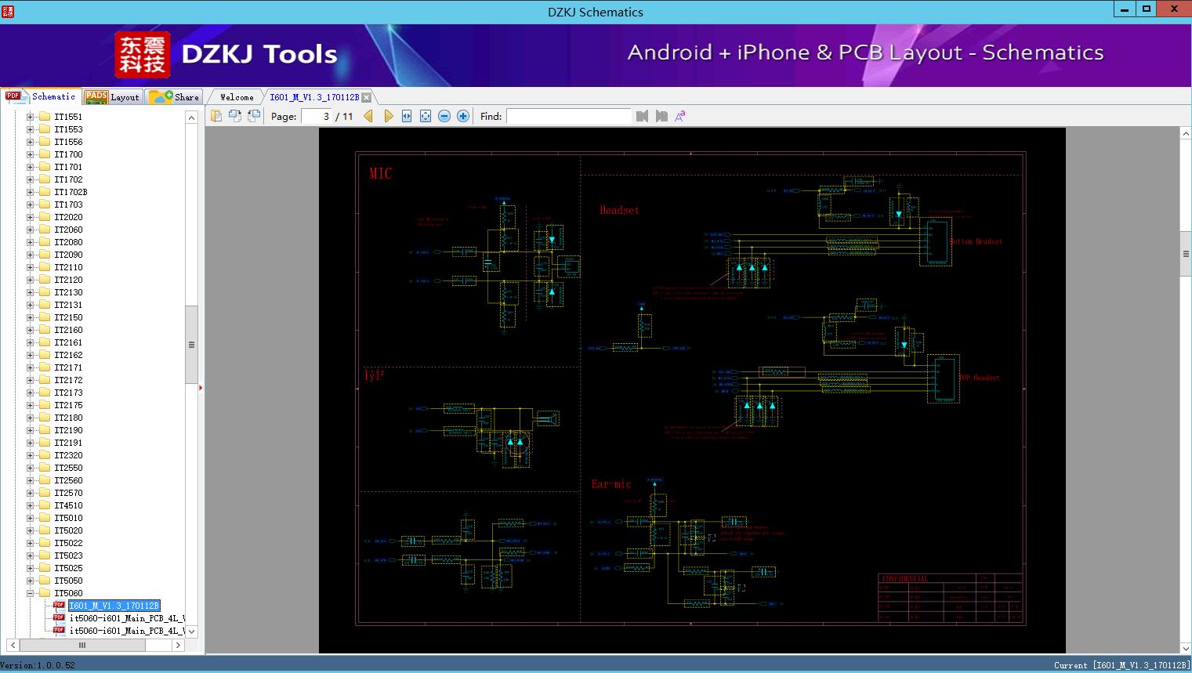Click the find next icon
The image size is (1192, 673).
(x=661, y=116)
